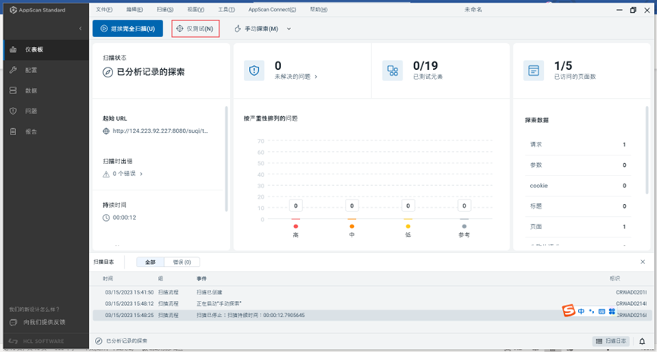
Task: Switch to the 错误 (0) tab in scan log
Action: point(182,262)
